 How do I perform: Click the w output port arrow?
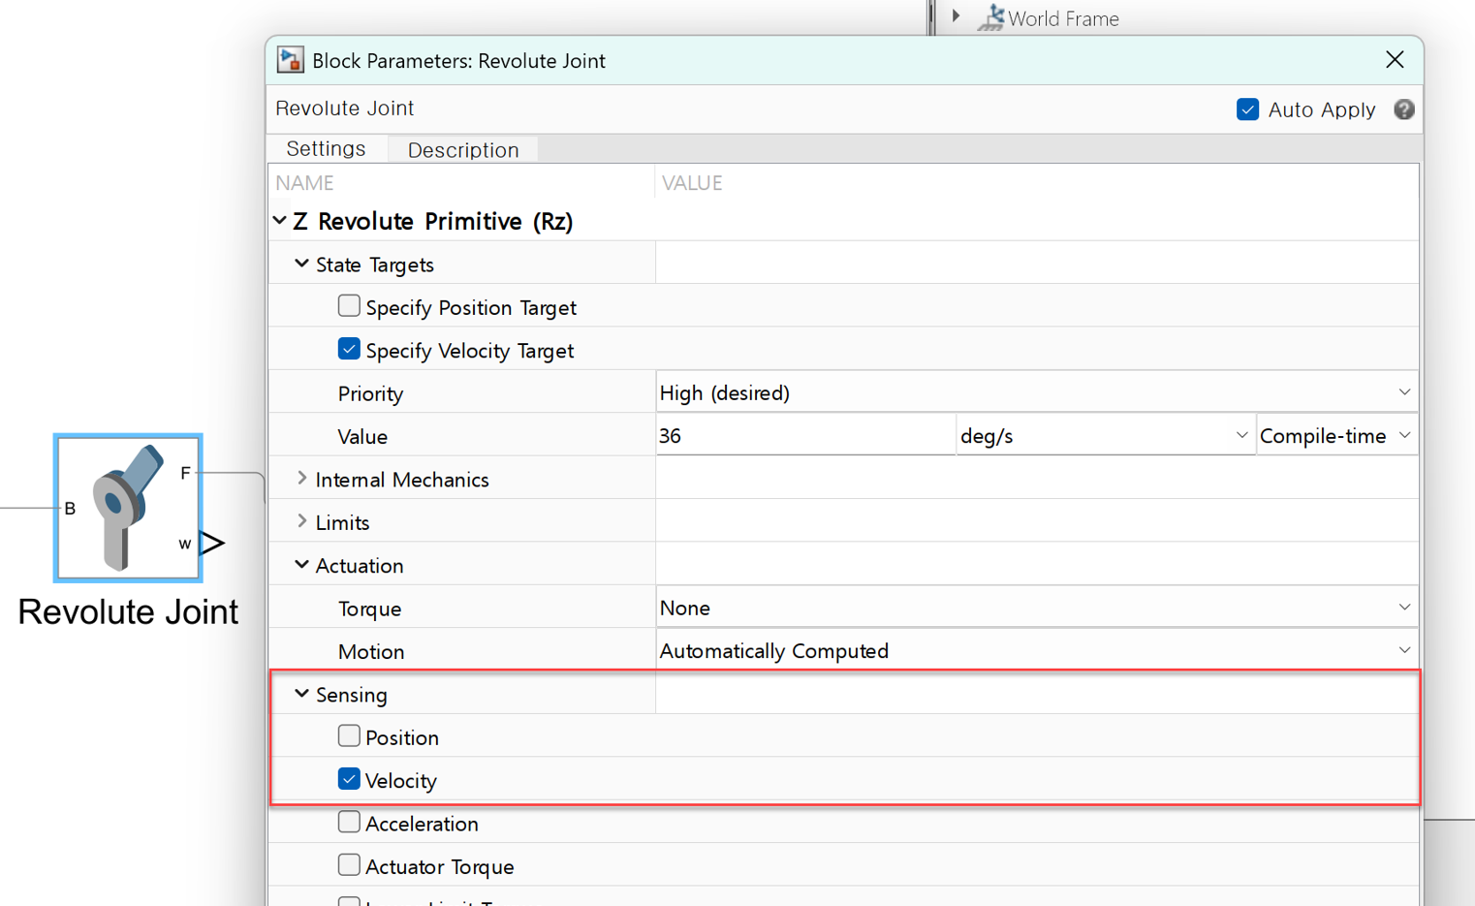[211, 543]
